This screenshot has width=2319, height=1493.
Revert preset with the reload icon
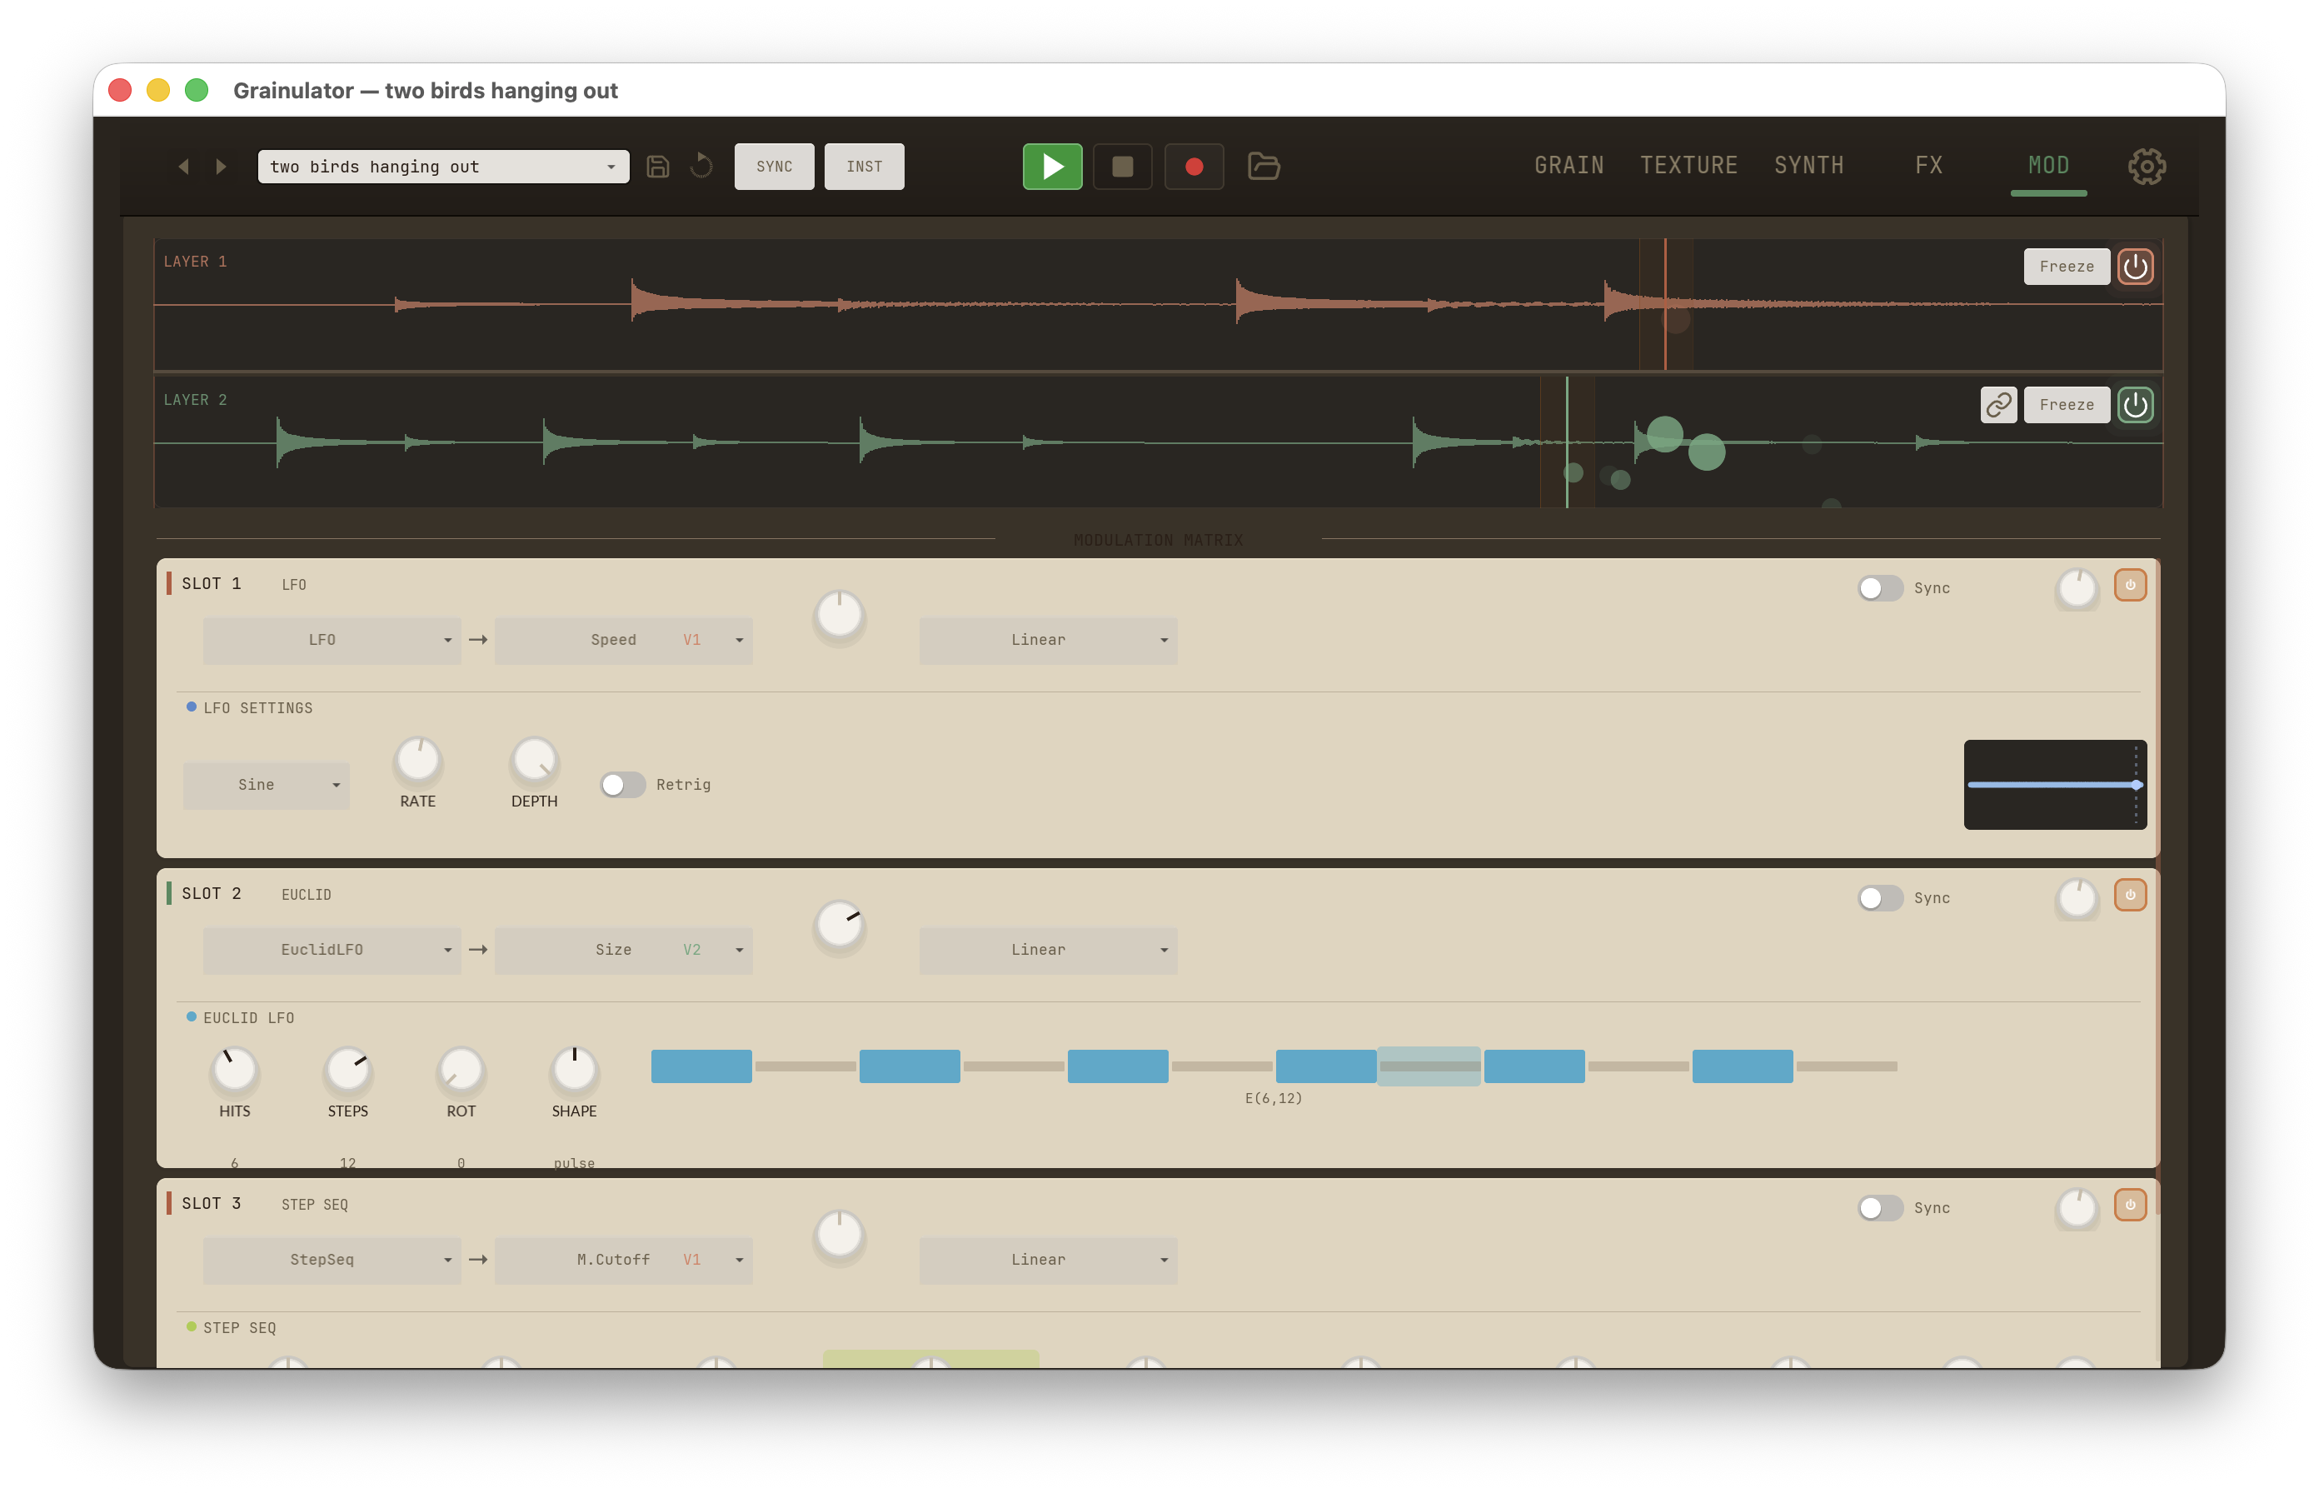701,167
